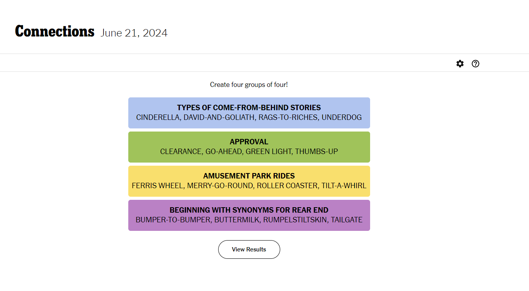Click FERRIS WHEEL in the yellow group
529x291 pixels.
157,185
